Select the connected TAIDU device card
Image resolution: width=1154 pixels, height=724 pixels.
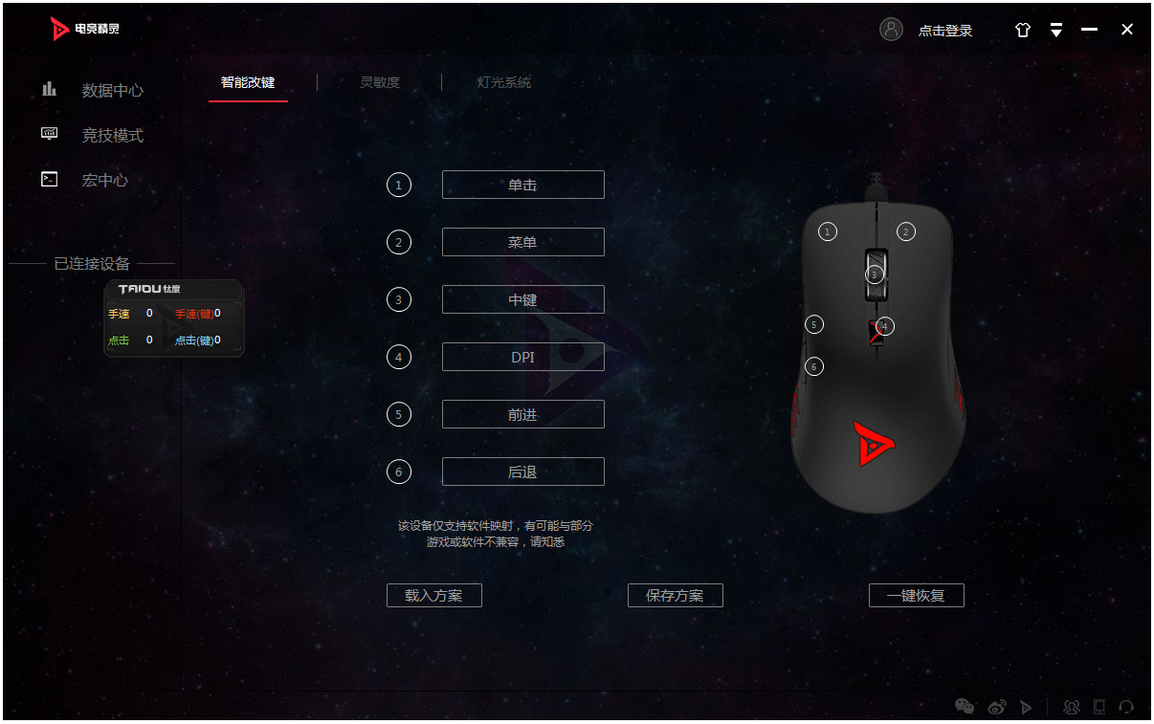pos(174,318)
